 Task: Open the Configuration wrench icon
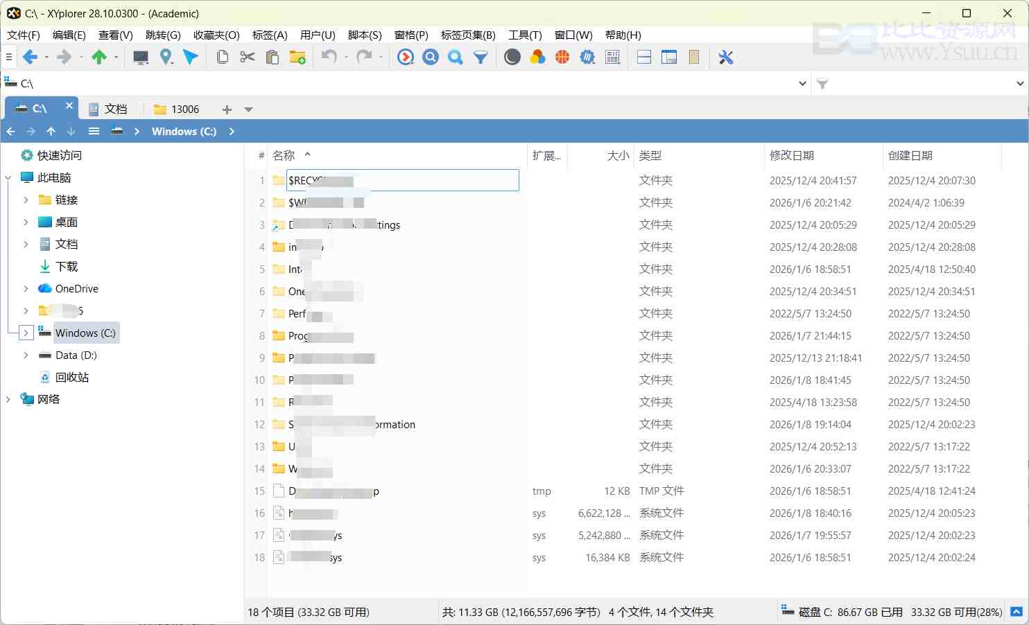pos(725,57)
